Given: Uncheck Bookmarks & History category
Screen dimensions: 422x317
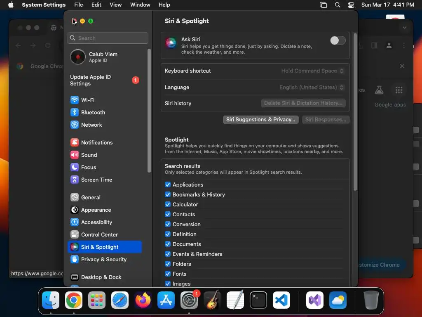Looking at the screenshot, I should click(168, 195).
